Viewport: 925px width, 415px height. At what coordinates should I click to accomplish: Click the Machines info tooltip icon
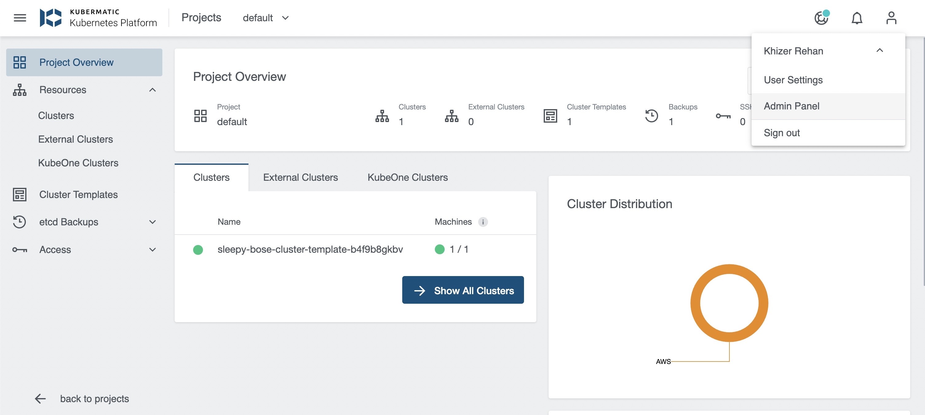(x=484, y=222)
